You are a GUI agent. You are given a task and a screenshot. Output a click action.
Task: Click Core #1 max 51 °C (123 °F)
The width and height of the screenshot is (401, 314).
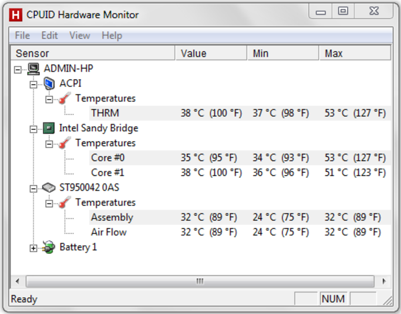[x=355, y=173]
